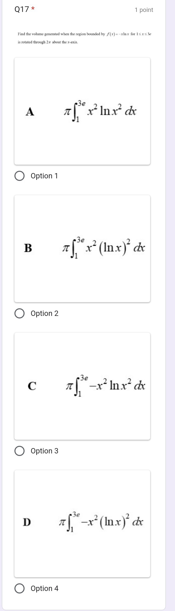Click the Q17 question title
This screenshot has height=611, width=175.
22,10
